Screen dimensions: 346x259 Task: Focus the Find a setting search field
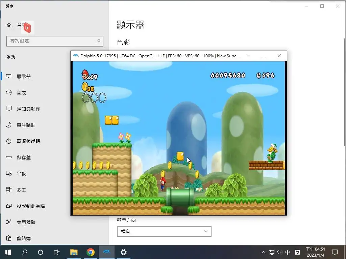click(54, 41)
